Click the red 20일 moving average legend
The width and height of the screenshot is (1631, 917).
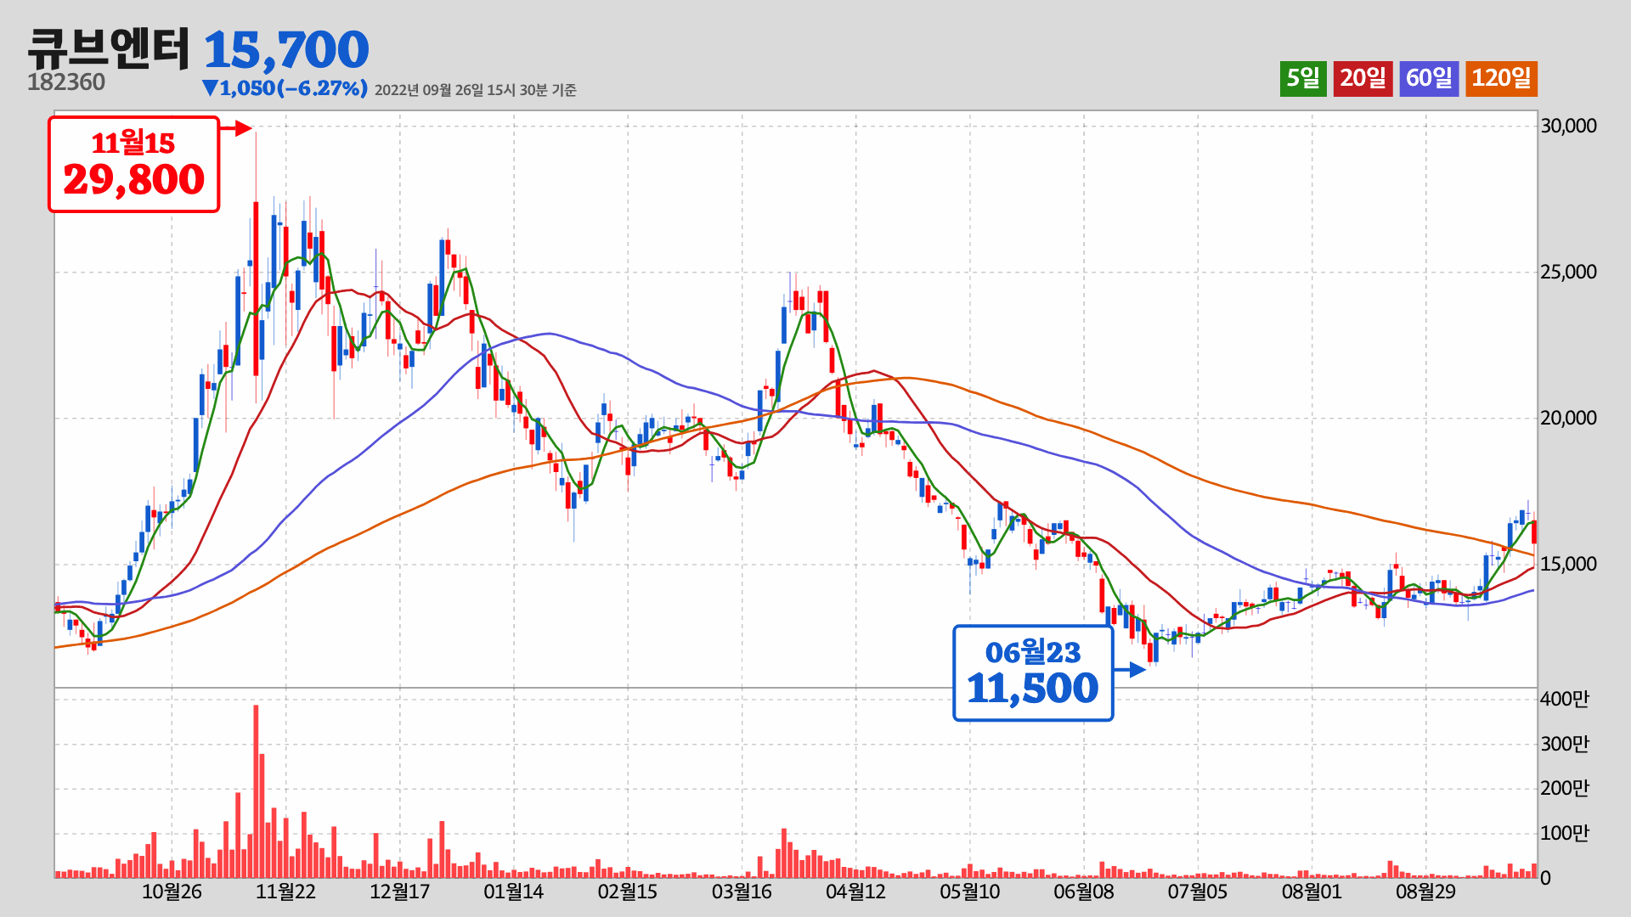pyautogui.click(x=1363, y=78)
